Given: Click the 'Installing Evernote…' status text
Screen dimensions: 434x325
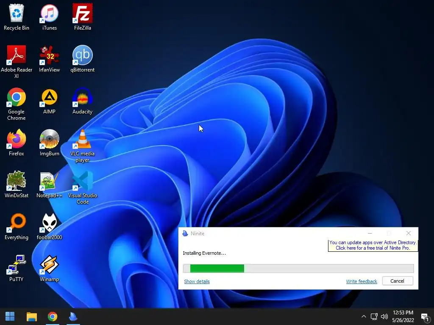Looking at the screenshot, I should click(x=204, y=253).
